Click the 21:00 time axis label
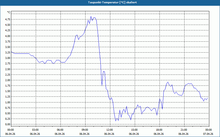This screenshot has width=220, height=137. coord(184,130)
